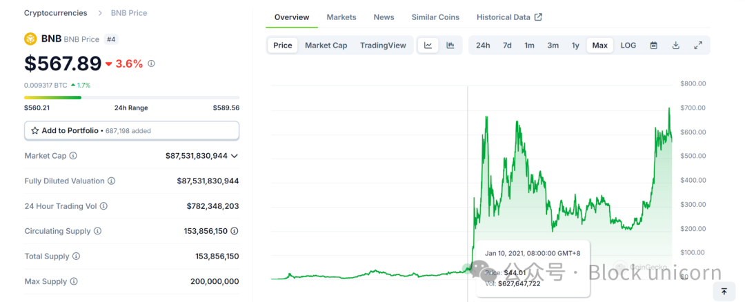Open the calendar date range picker
Image resolution: width=745 pixels, height=302 pixels.
654,45
